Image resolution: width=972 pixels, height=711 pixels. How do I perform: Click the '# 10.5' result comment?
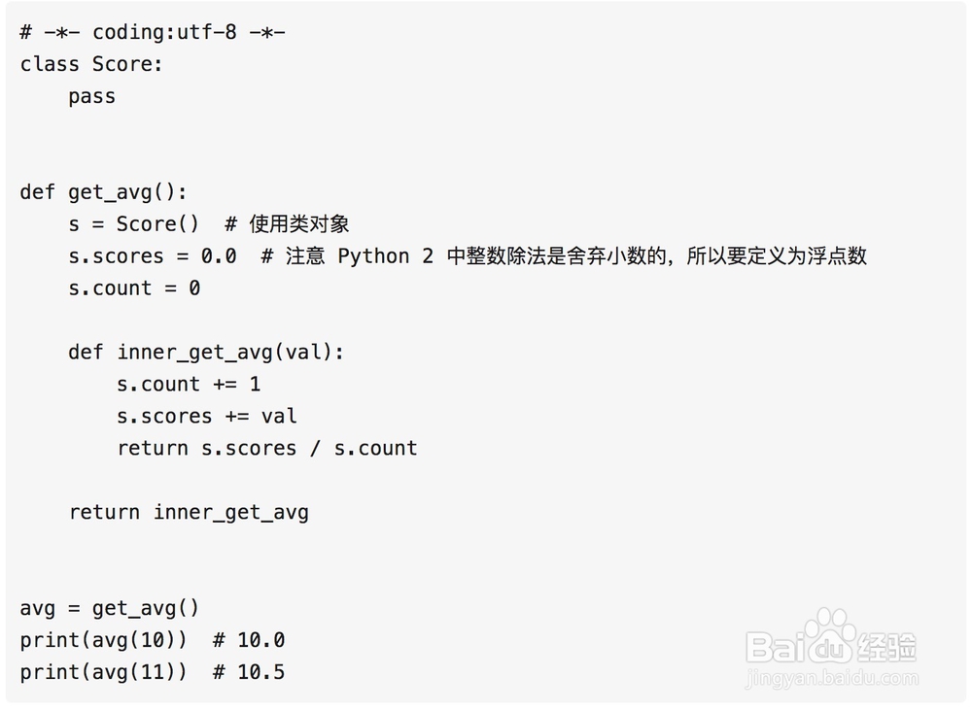249,672
